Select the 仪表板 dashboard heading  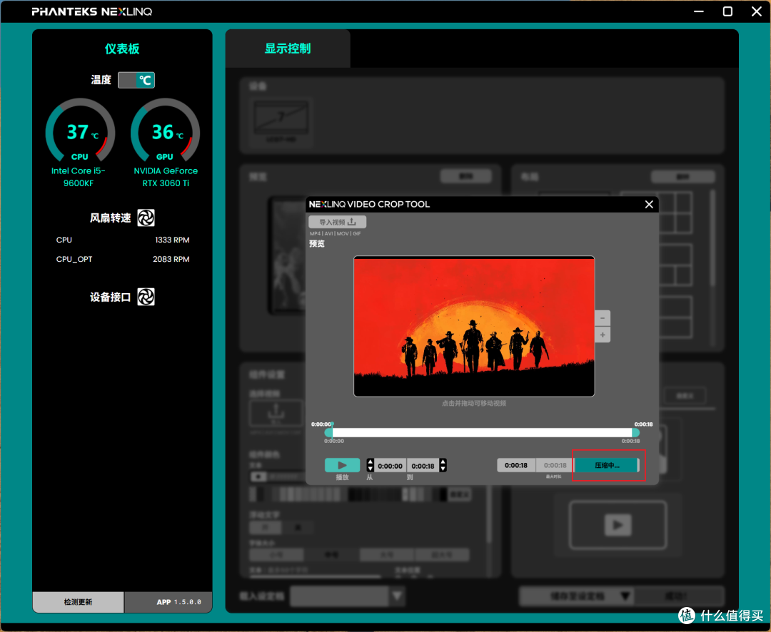click(122, 49)
